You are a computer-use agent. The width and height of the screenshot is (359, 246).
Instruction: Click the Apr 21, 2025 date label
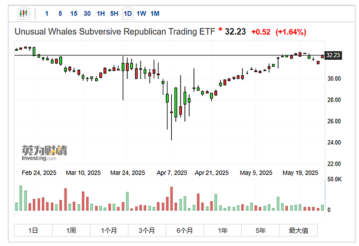coord(212,173)
